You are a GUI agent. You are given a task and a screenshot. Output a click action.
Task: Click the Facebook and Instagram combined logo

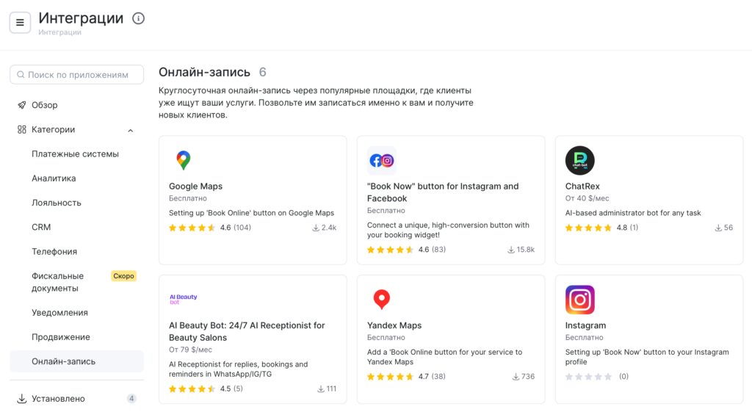(381, 160)
